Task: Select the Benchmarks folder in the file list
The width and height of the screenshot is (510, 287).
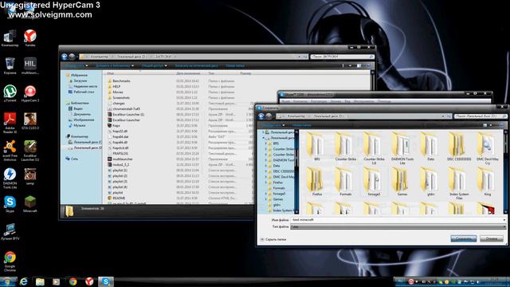Action: (x=121, y=81)
